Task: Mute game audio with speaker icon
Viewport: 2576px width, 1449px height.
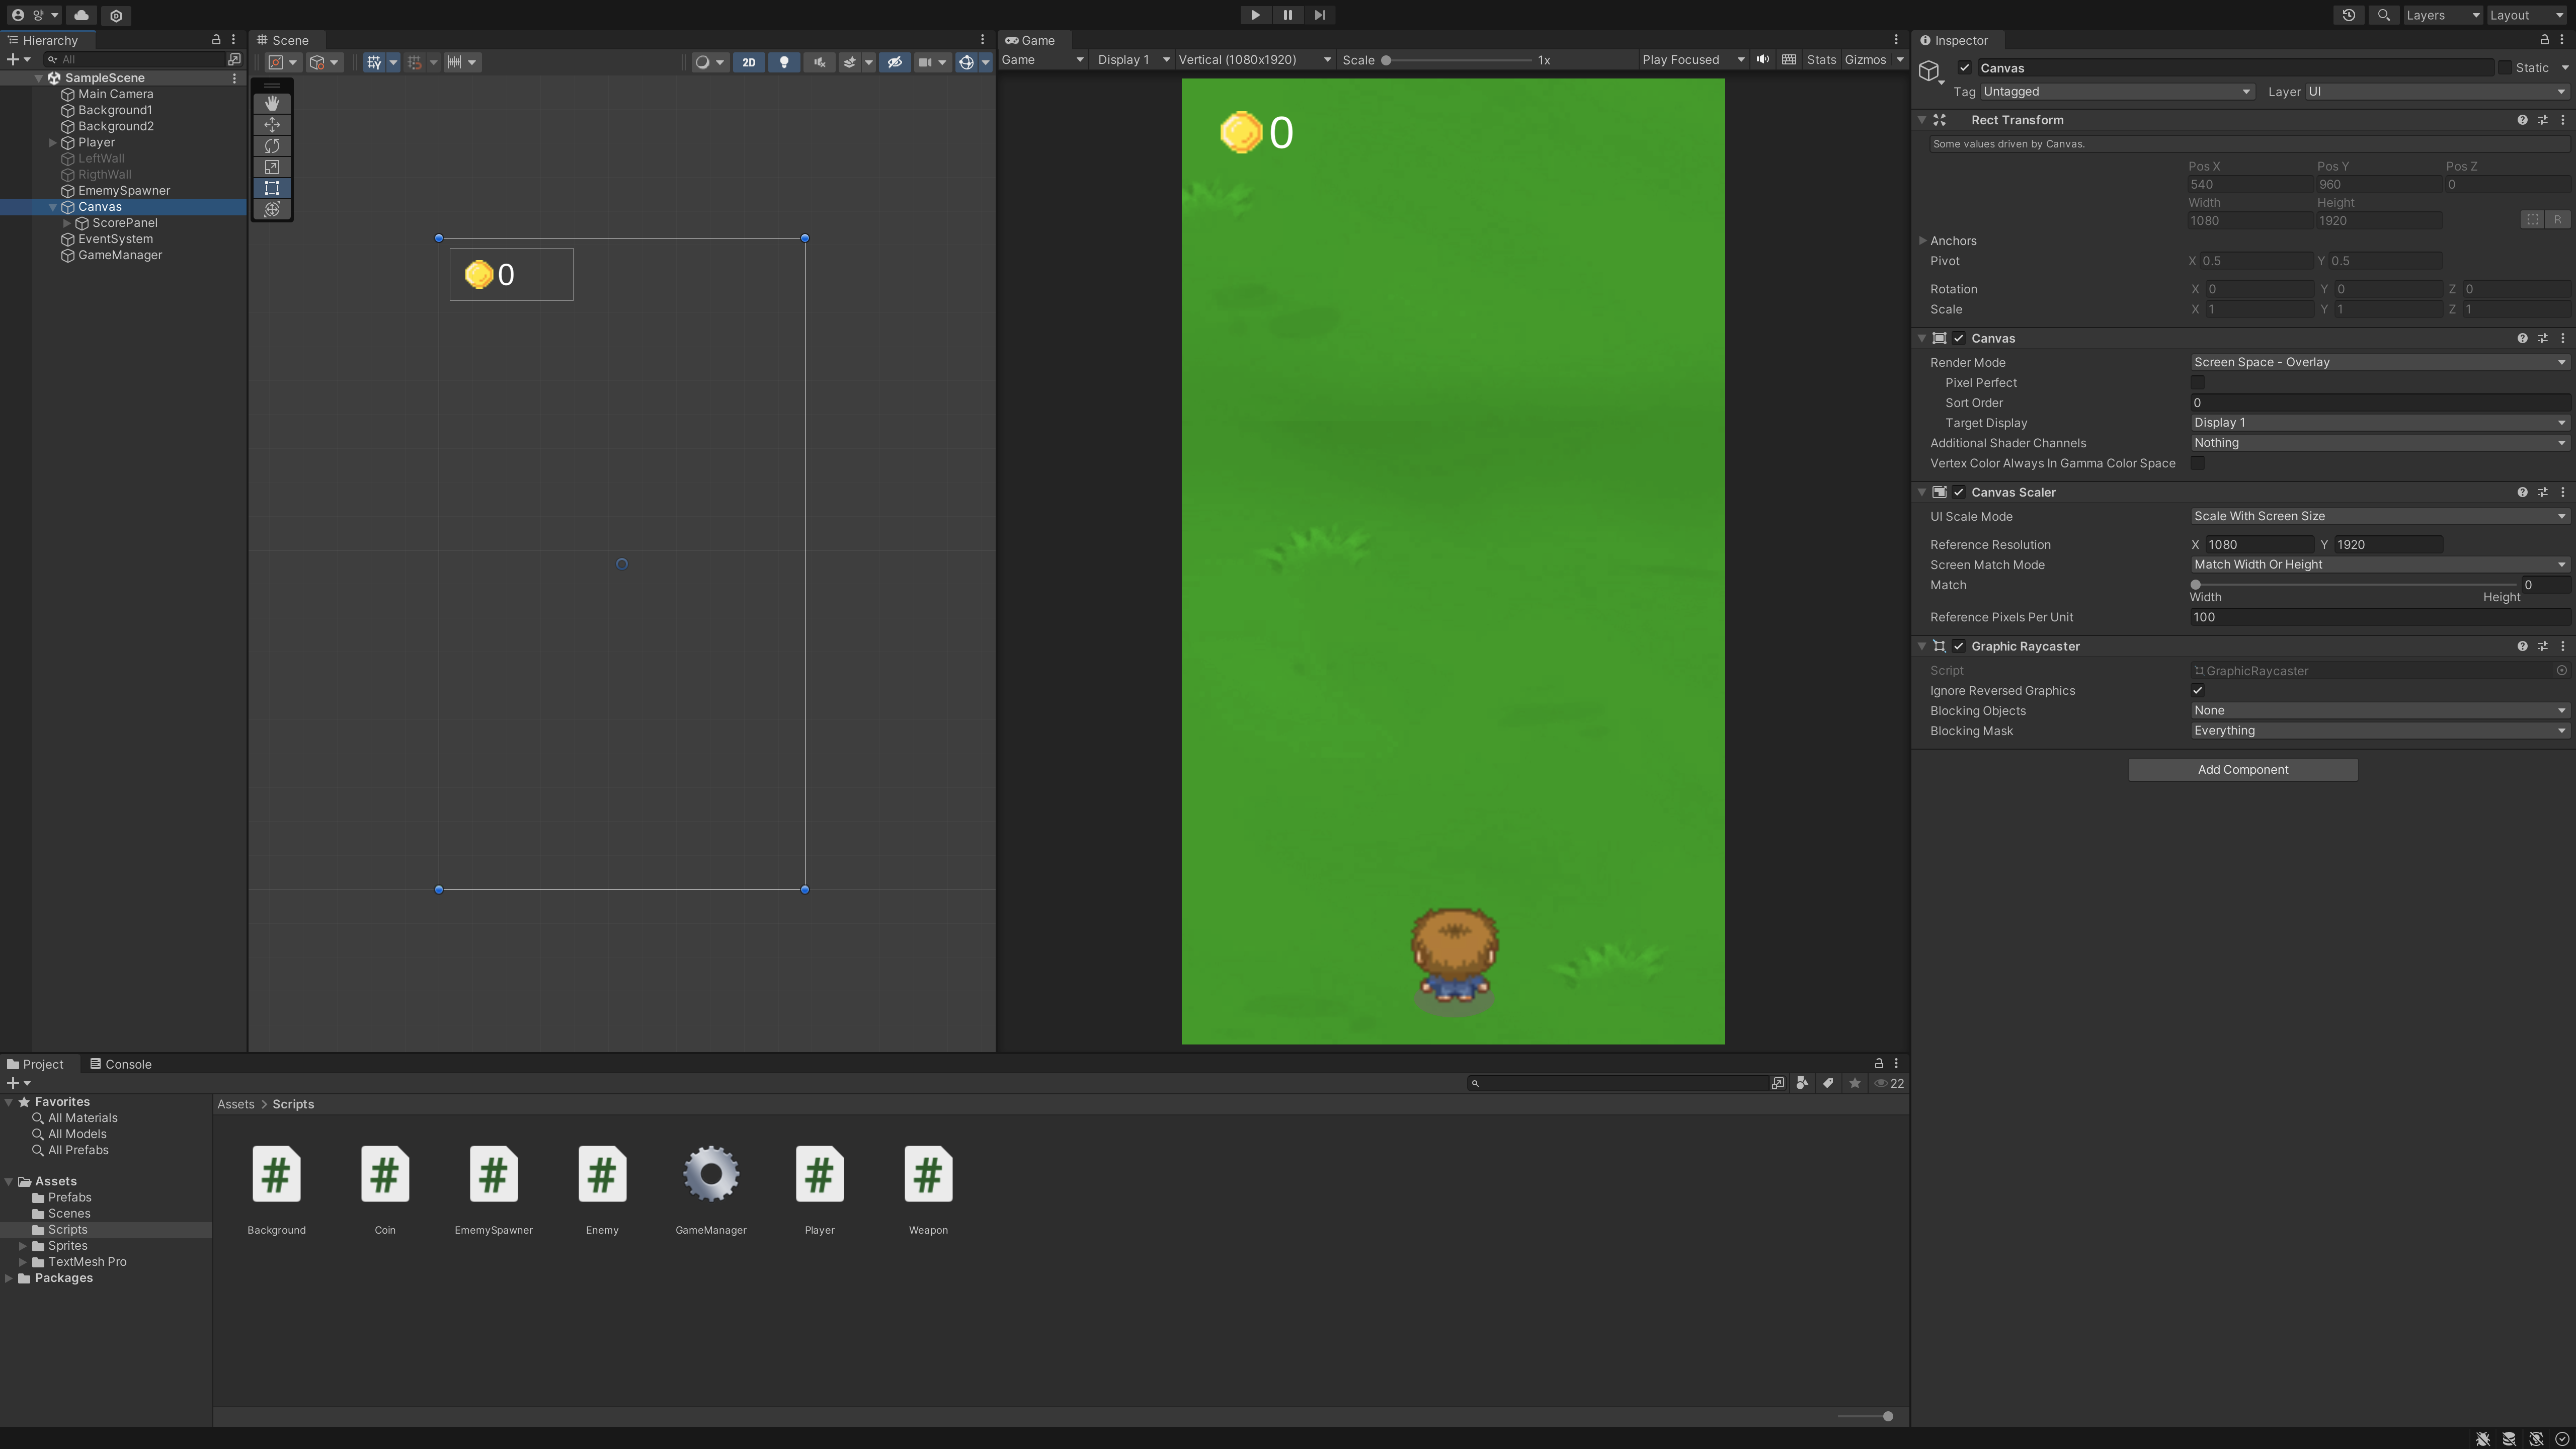Action: click(1763, 60)
